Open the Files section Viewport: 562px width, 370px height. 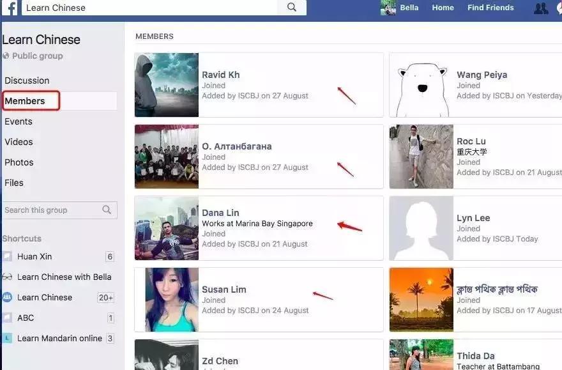click(14, 183)
